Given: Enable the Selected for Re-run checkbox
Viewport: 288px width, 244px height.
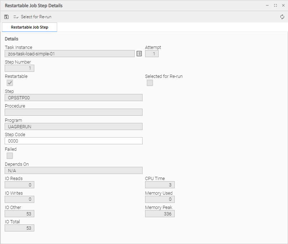Looking at the screenshot, I should pos(150,83).
